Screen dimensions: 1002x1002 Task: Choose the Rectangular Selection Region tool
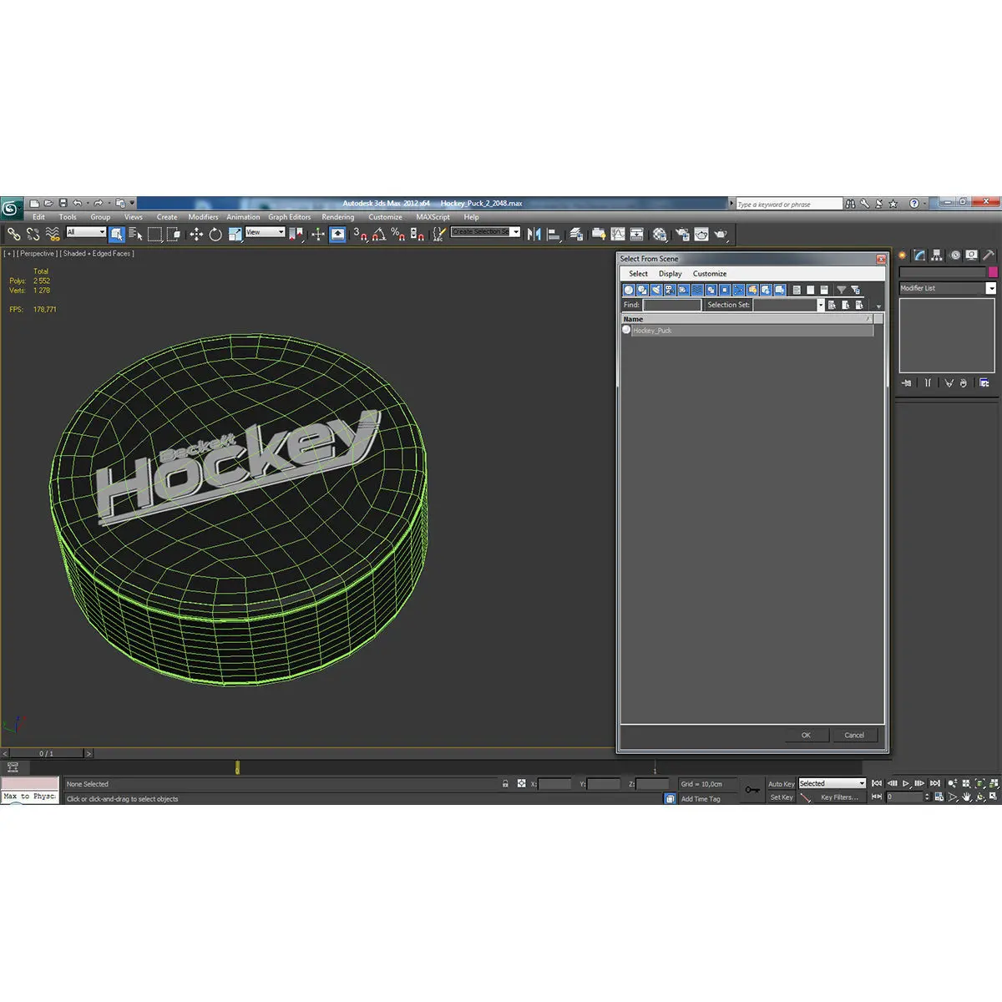[x=154, y=235]
